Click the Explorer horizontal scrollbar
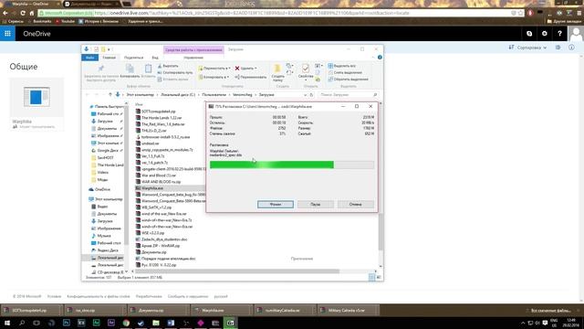This screenshot has width=584, height=329. [236, 271]
